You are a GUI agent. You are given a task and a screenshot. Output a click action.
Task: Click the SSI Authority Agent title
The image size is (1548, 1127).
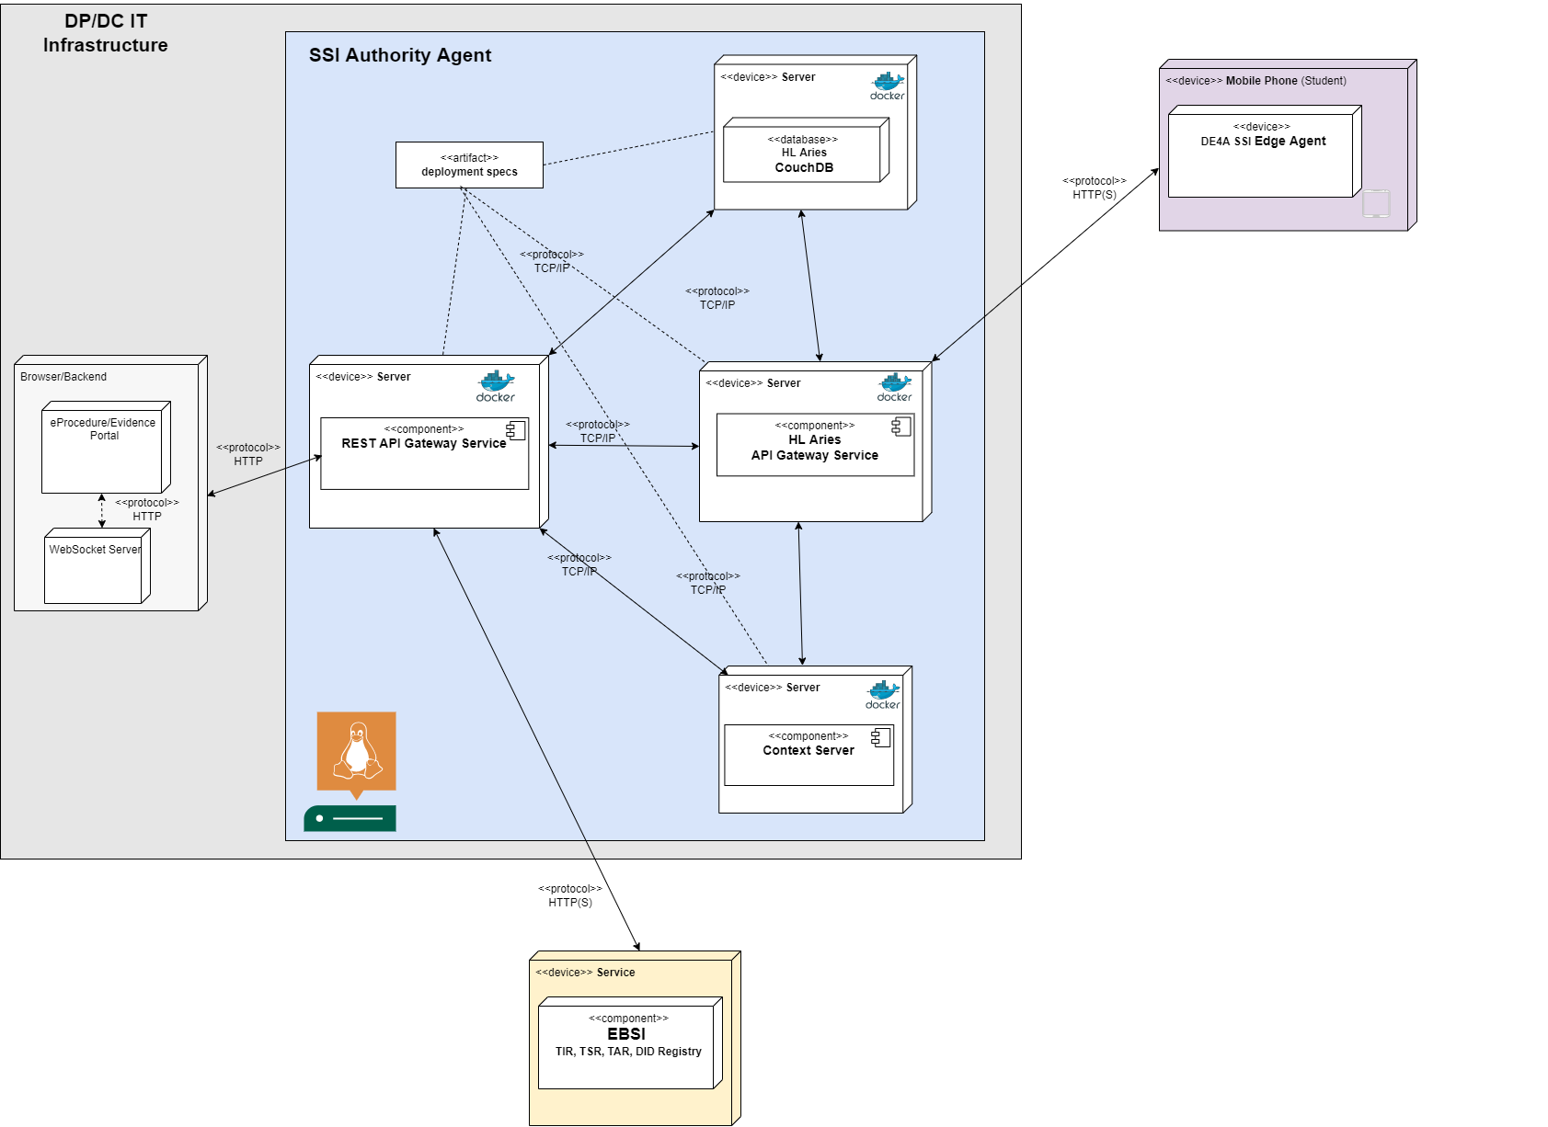[400, 55]
